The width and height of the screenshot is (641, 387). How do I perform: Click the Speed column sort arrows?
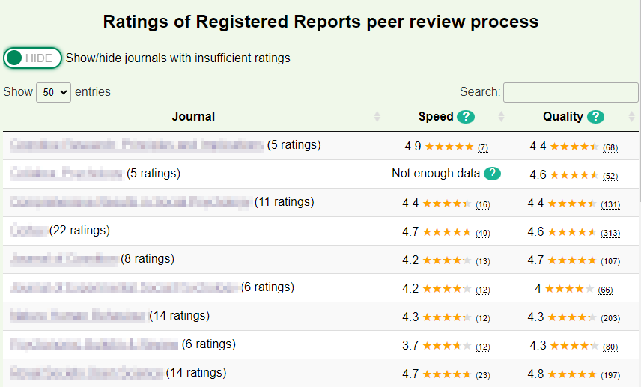(501, 117)
